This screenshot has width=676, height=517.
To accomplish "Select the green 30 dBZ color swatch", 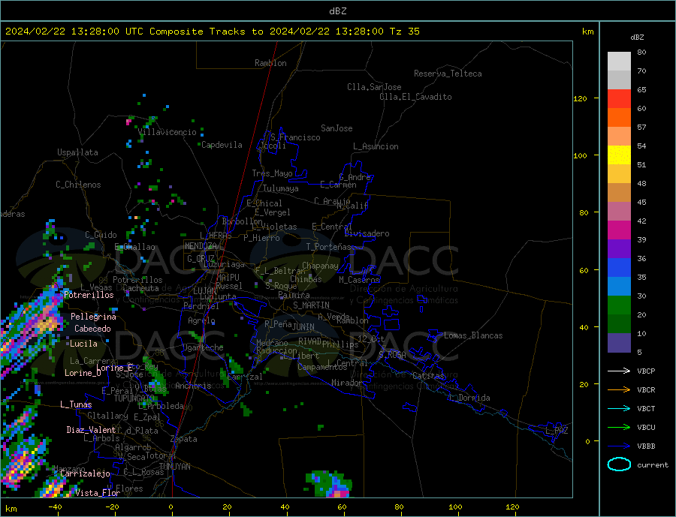I will coord(619,305).
